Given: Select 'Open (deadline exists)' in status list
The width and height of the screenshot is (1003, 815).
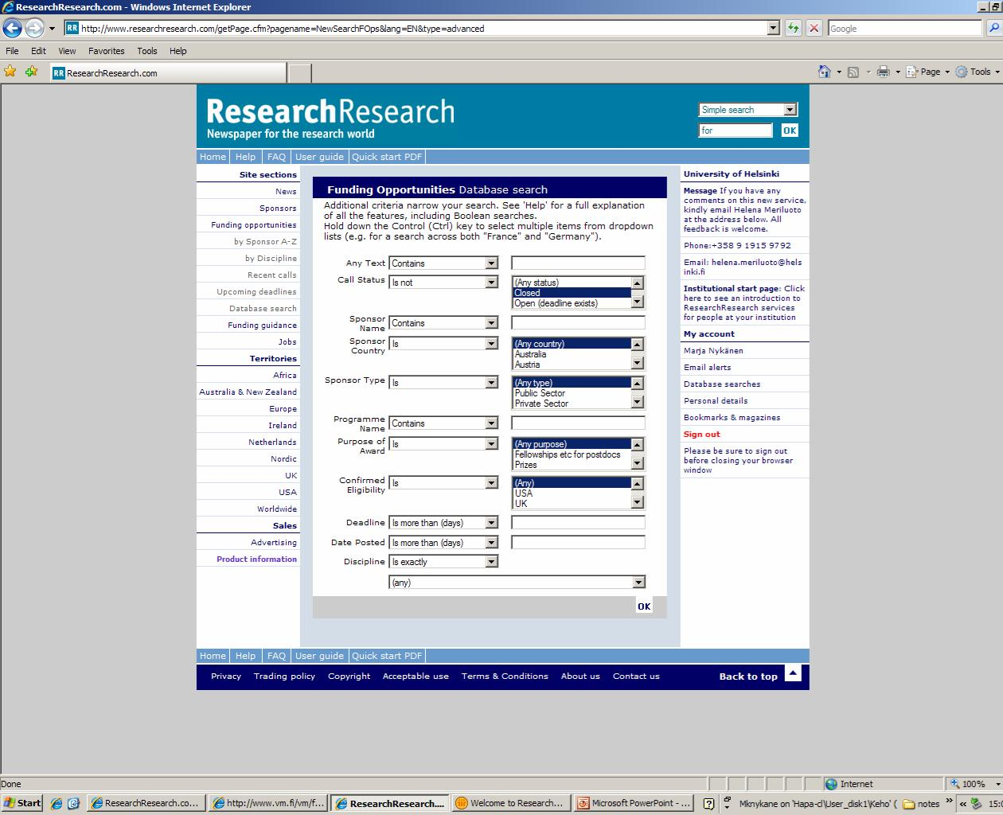Looking at the screenshot, I should [572, 303].
